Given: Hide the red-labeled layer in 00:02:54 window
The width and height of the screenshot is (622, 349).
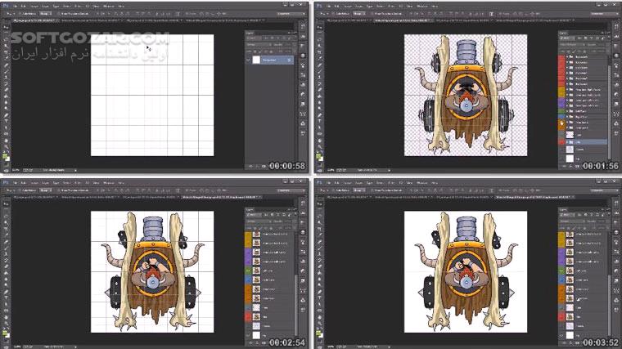Looking at the screenshot, I should pos(248,316).
